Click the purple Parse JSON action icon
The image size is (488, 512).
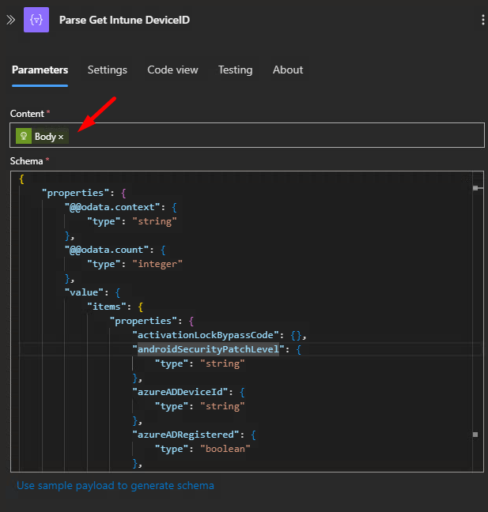[36, 20]
